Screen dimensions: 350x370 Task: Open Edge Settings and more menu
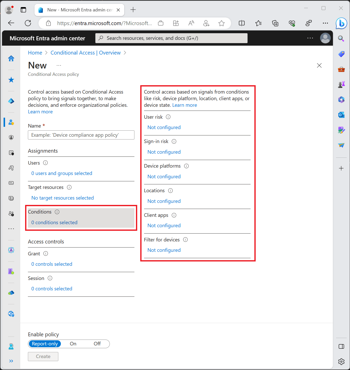pyautogui.click(x=325, y=23)
